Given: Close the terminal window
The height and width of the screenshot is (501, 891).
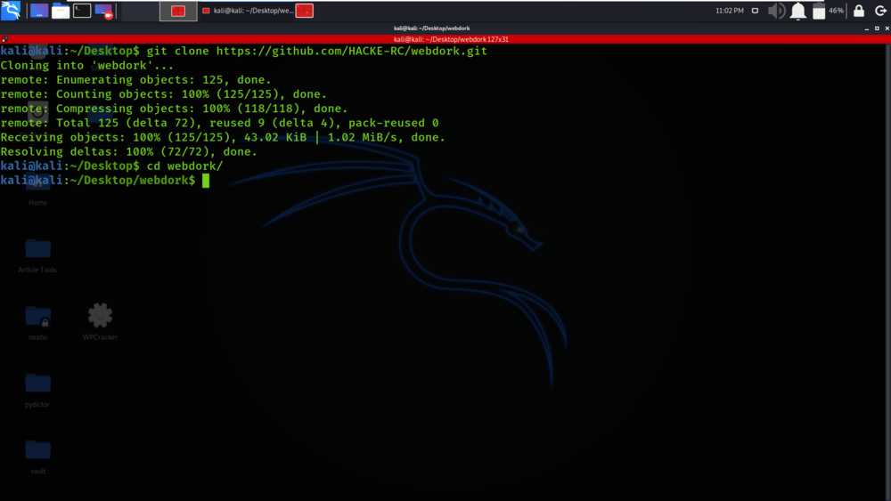Looking at the screenshot, I should (x=887, y=28).
